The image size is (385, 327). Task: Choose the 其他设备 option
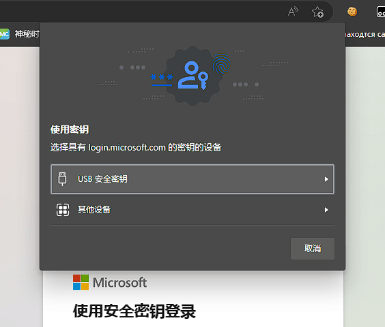coord(192,210)
